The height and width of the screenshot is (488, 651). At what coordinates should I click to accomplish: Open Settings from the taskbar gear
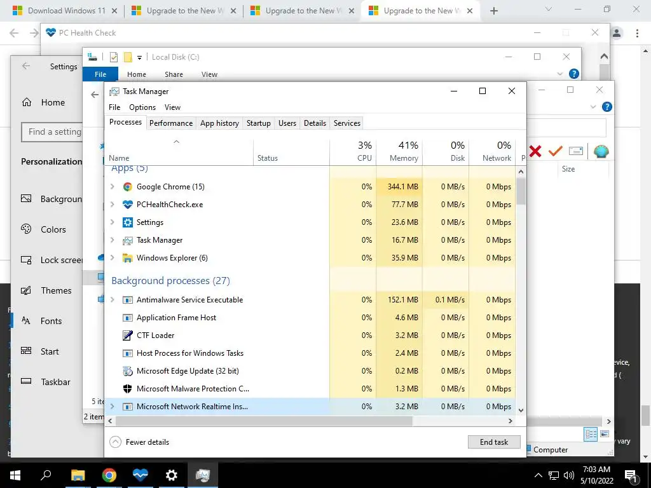coord(171,475)
